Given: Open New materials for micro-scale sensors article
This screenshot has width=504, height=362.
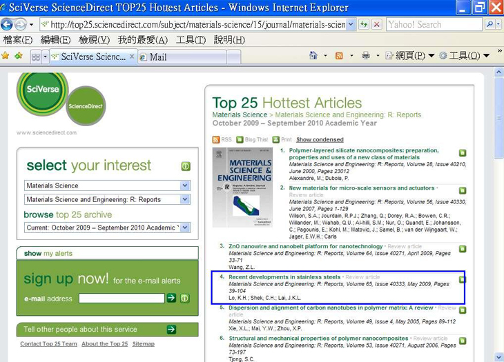Looking at the screenshot, I should coord(362,188).
